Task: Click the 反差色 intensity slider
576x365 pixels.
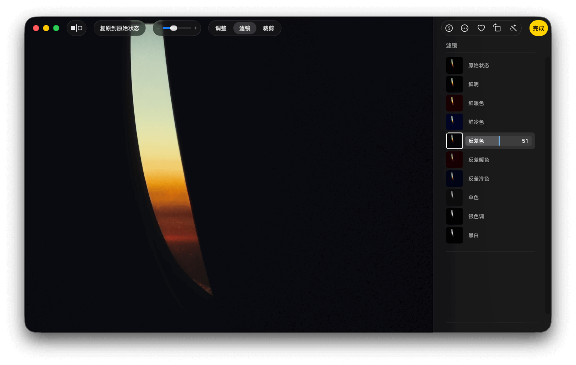Action: click(499, 141)
